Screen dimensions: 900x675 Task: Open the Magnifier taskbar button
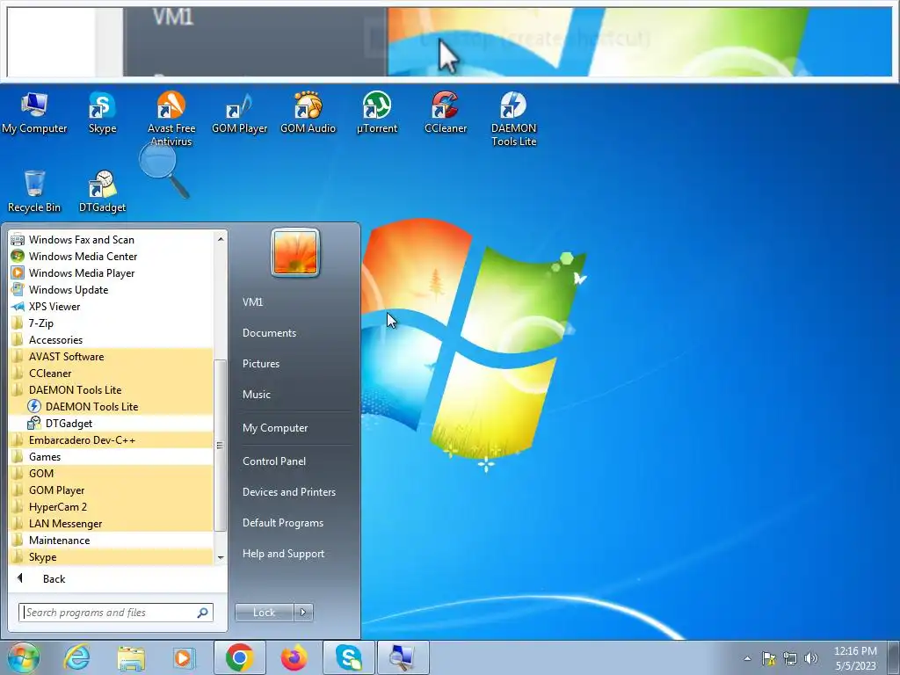point(403,657)
